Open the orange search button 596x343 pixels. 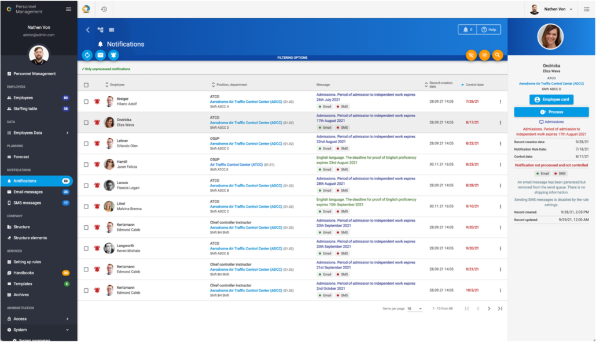(x=498, y=55)
